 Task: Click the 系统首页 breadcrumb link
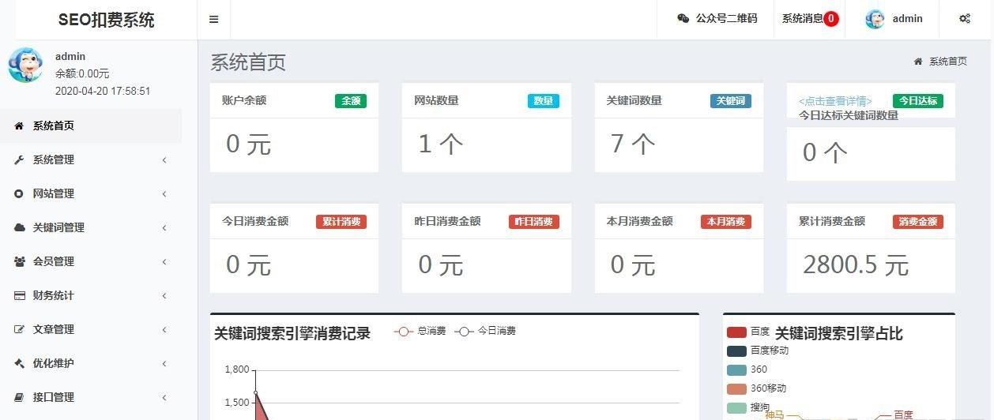947,62
